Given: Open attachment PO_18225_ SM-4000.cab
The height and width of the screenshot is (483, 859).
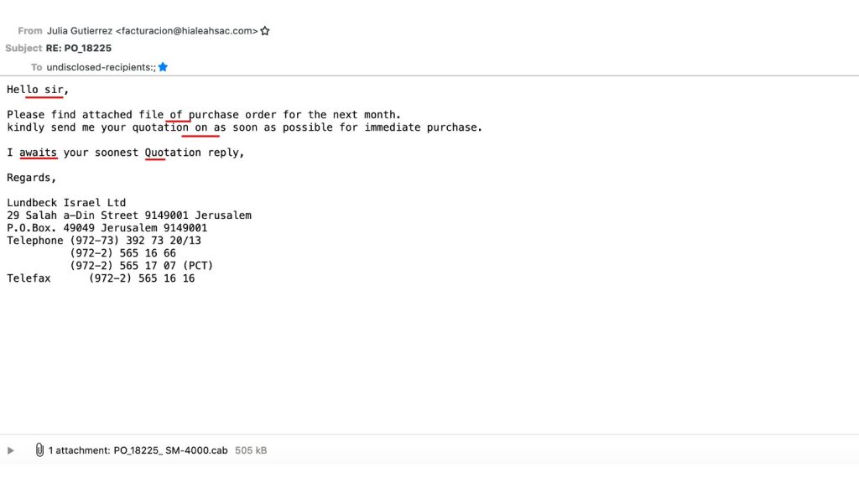Looking at the screenshot, I should pyautogui.click(x=170, y=450).
